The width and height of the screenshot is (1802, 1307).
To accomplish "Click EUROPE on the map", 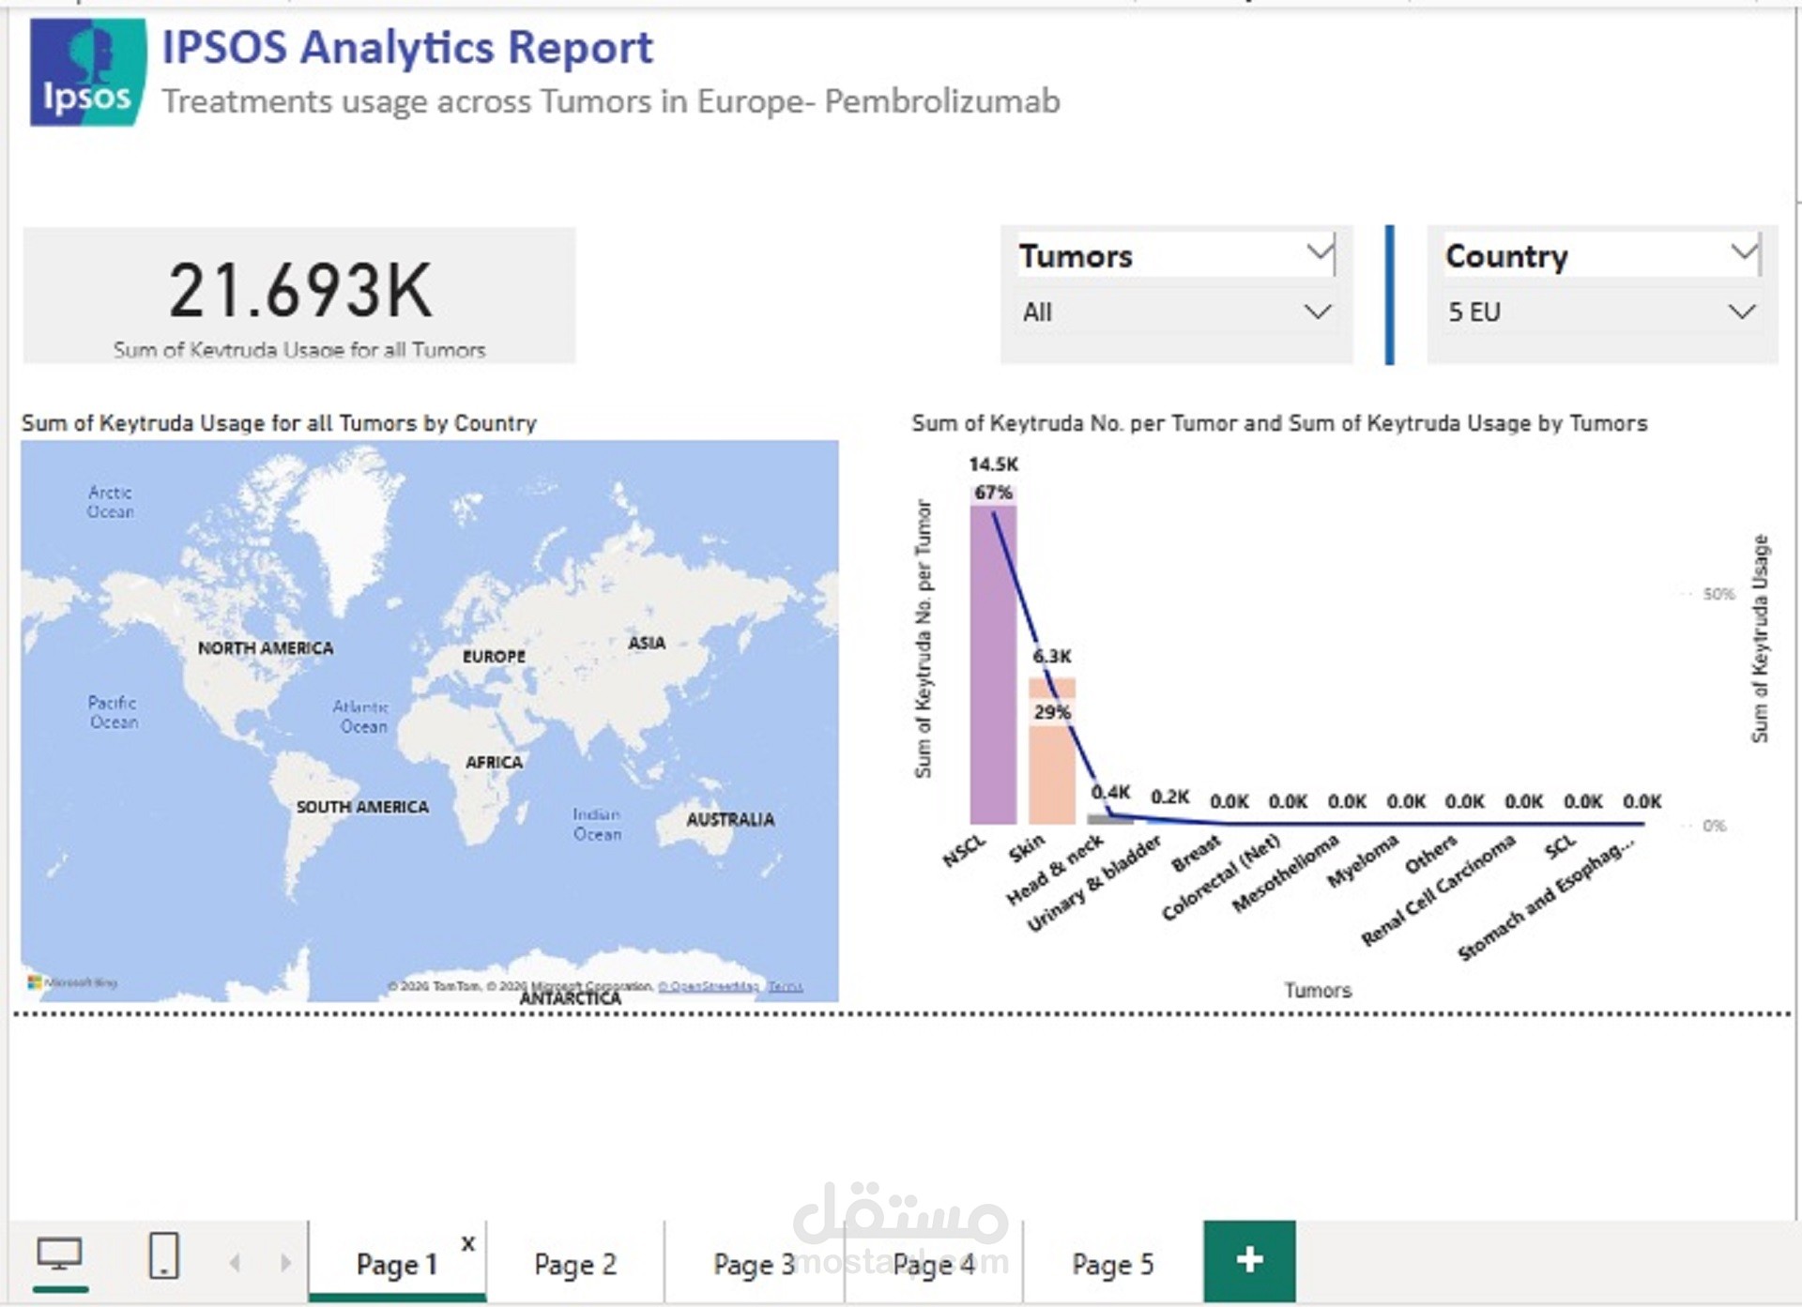I will click(494, 656).
